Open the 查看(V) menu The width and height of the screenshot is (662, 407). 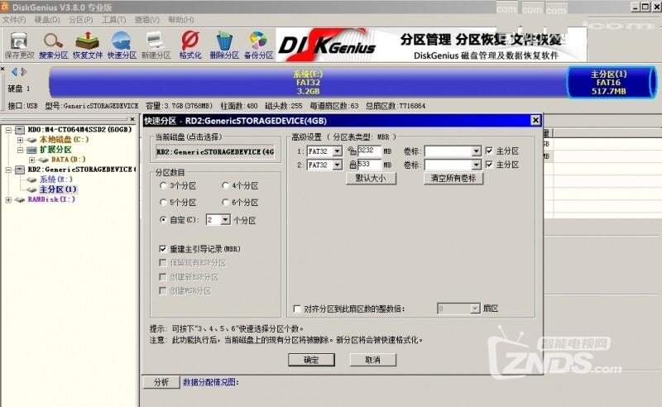(x=147, y=20)
